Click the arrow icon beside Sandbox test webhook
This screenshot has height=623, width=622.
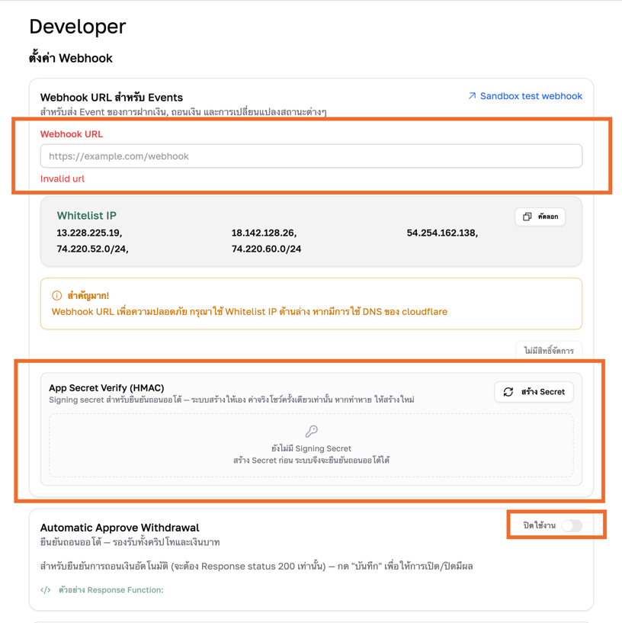coord(472,96)
